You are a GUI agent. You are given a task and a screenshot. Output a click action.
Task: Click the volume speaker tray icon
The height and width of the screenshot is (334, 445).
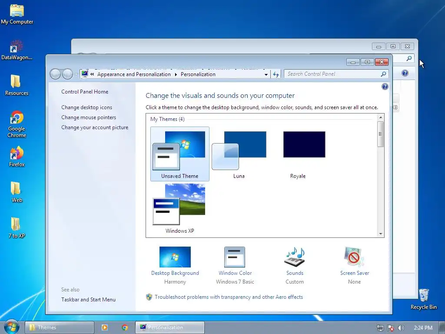click(401, 328)
